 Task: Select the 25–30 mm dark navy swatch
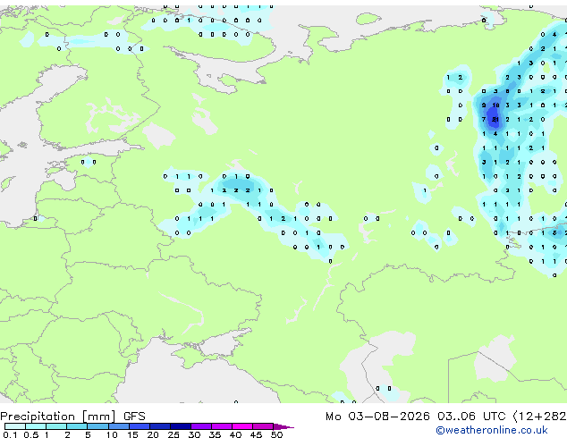(x=181, y=426)
